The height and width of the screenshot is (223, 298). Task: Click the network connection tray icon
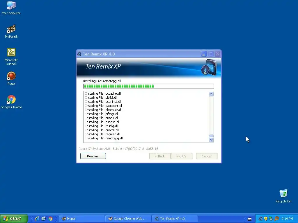(x=271, y=219)
